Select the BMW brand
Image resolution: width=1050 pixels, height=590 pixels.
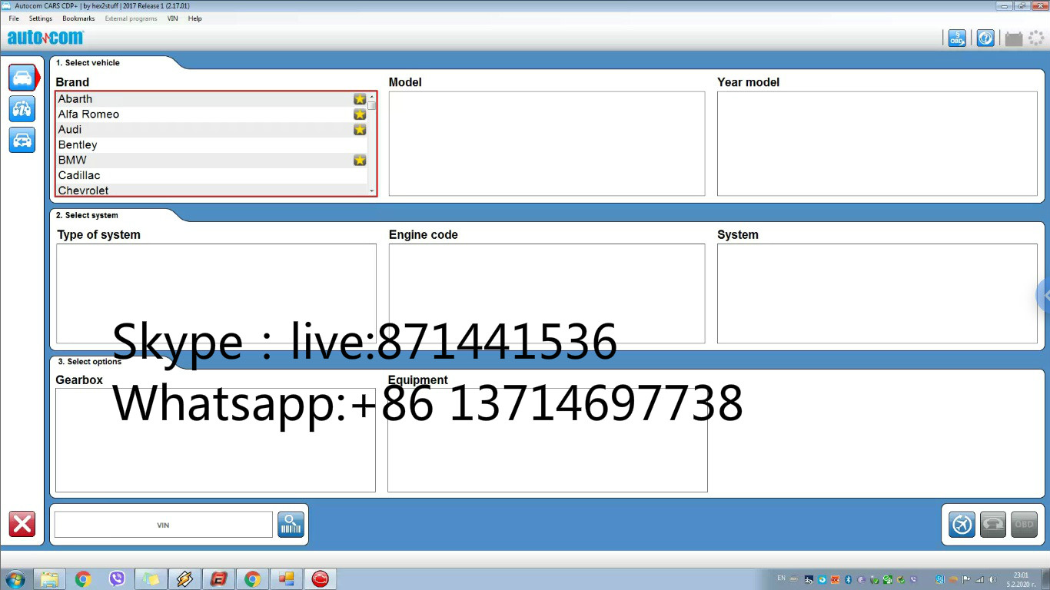pyautogui.click(x=211, y=161)
